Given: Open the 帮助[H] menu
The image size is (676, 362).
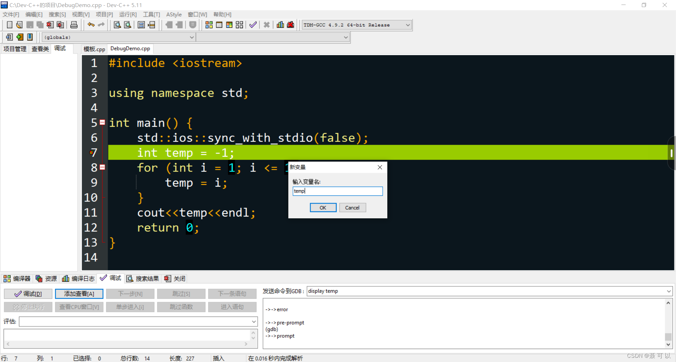Looking at the screenshot, I should [x=223, y=14].
